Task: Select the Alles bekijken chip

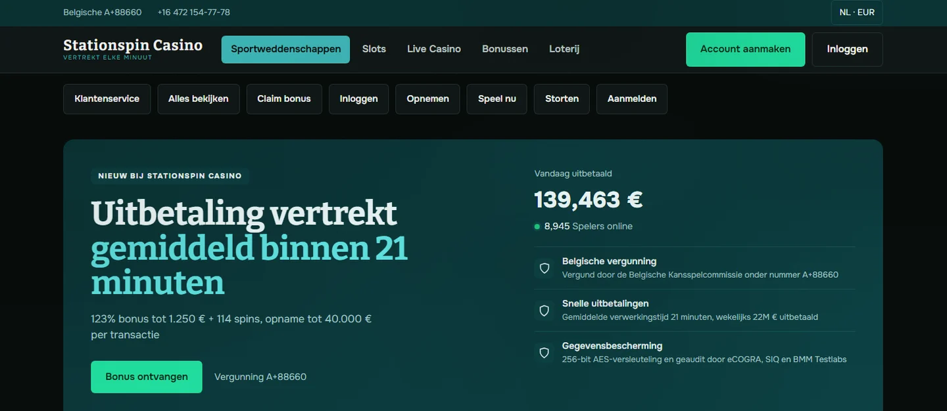Action: [x=199, y=99]
